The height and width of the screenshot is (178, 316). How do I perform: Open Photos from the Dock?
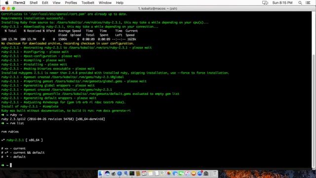(169, 173)
